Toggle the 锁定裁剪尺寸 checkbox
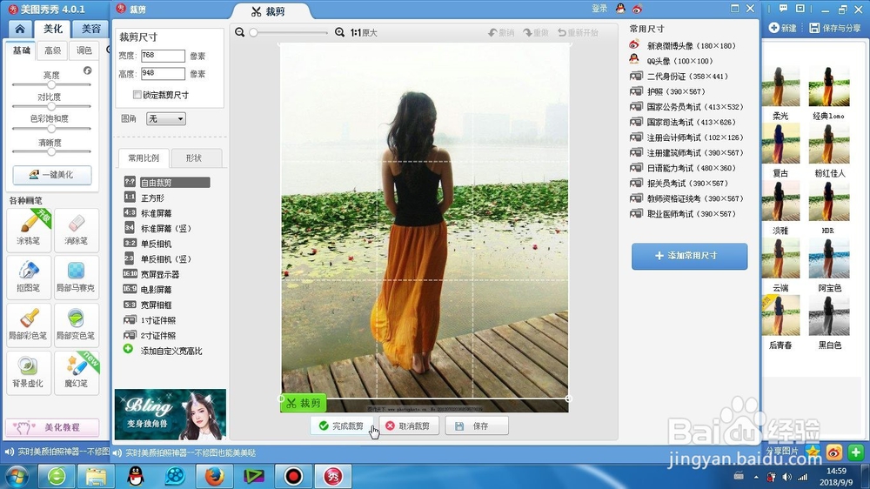Image resolution: width=870 pixels, height=489 pixels. click(137, 95)
